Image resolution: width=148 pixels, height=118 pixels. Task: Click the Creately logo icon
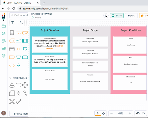coord(4,17)
